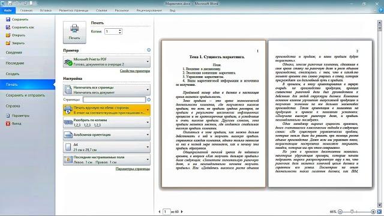Click the preview scrollbar up arrow
Screen dimensions: 384x216
click(x=380, y=23)
